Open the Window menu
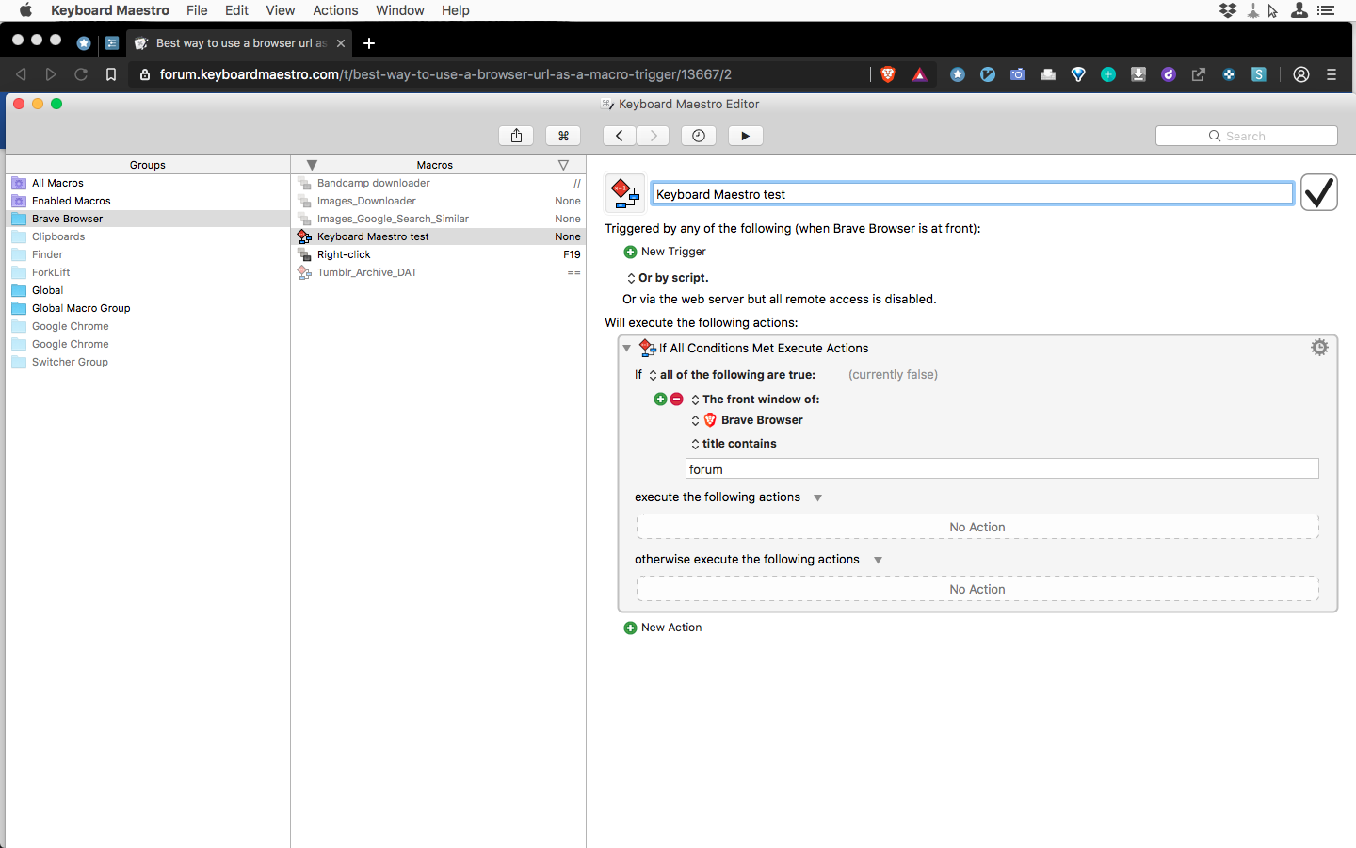 pos(400,10)
